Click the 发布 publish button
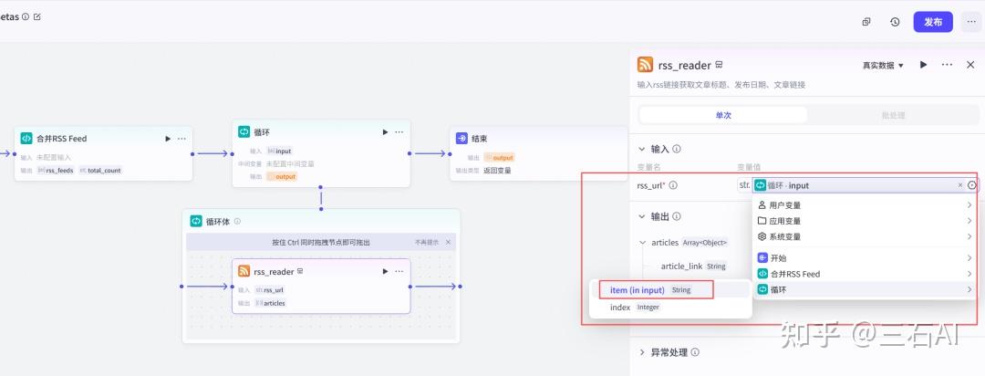 pos(932,22)
